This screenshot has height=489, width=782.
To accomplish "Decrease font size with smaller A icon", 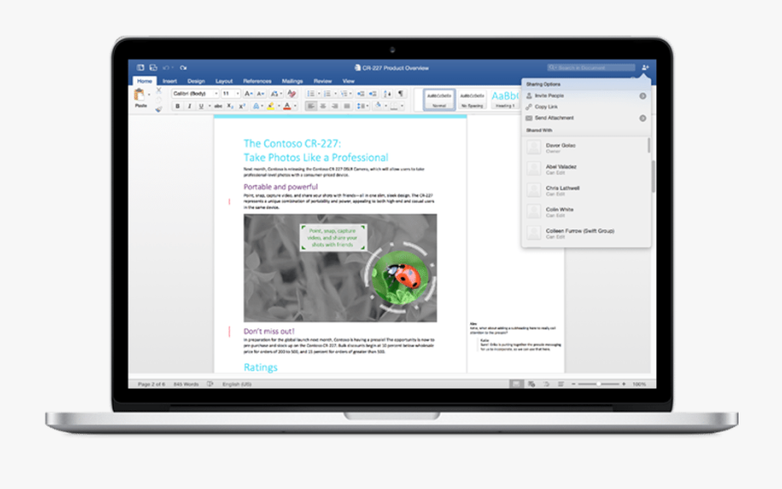I will point(260,94).
